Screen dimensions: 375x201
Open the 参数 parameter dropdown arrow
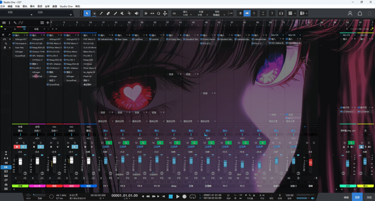(x=31, y=15)
